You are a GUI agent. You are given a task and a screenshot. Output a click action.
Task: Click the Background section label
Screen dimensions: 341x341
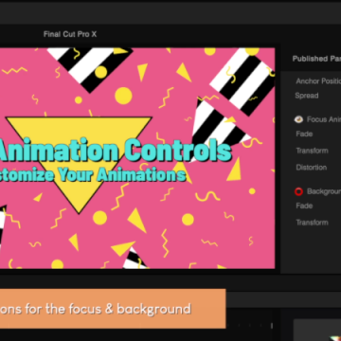[324, 191]
